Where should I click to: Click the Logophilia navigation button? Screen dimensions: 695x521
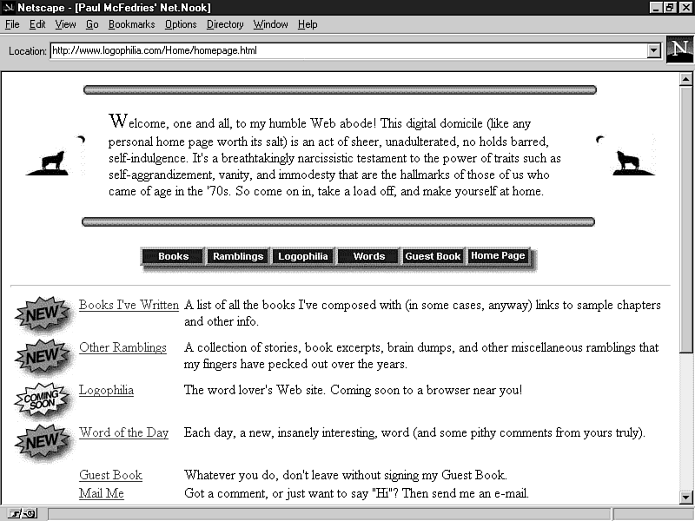(302, 256)
